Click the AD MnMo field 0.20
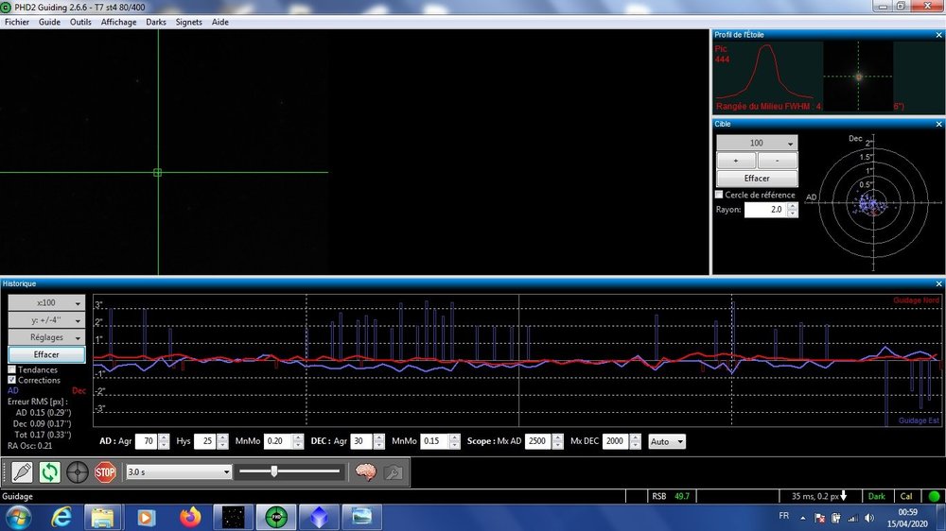The width and height of the screenshot is (946, 531). [279, 441]
